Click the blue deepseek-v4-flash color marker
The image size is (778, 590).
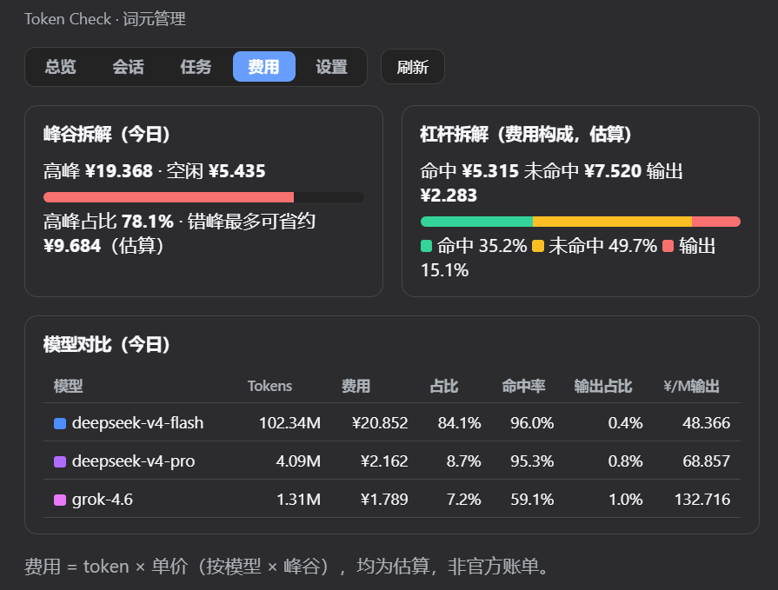59,423
